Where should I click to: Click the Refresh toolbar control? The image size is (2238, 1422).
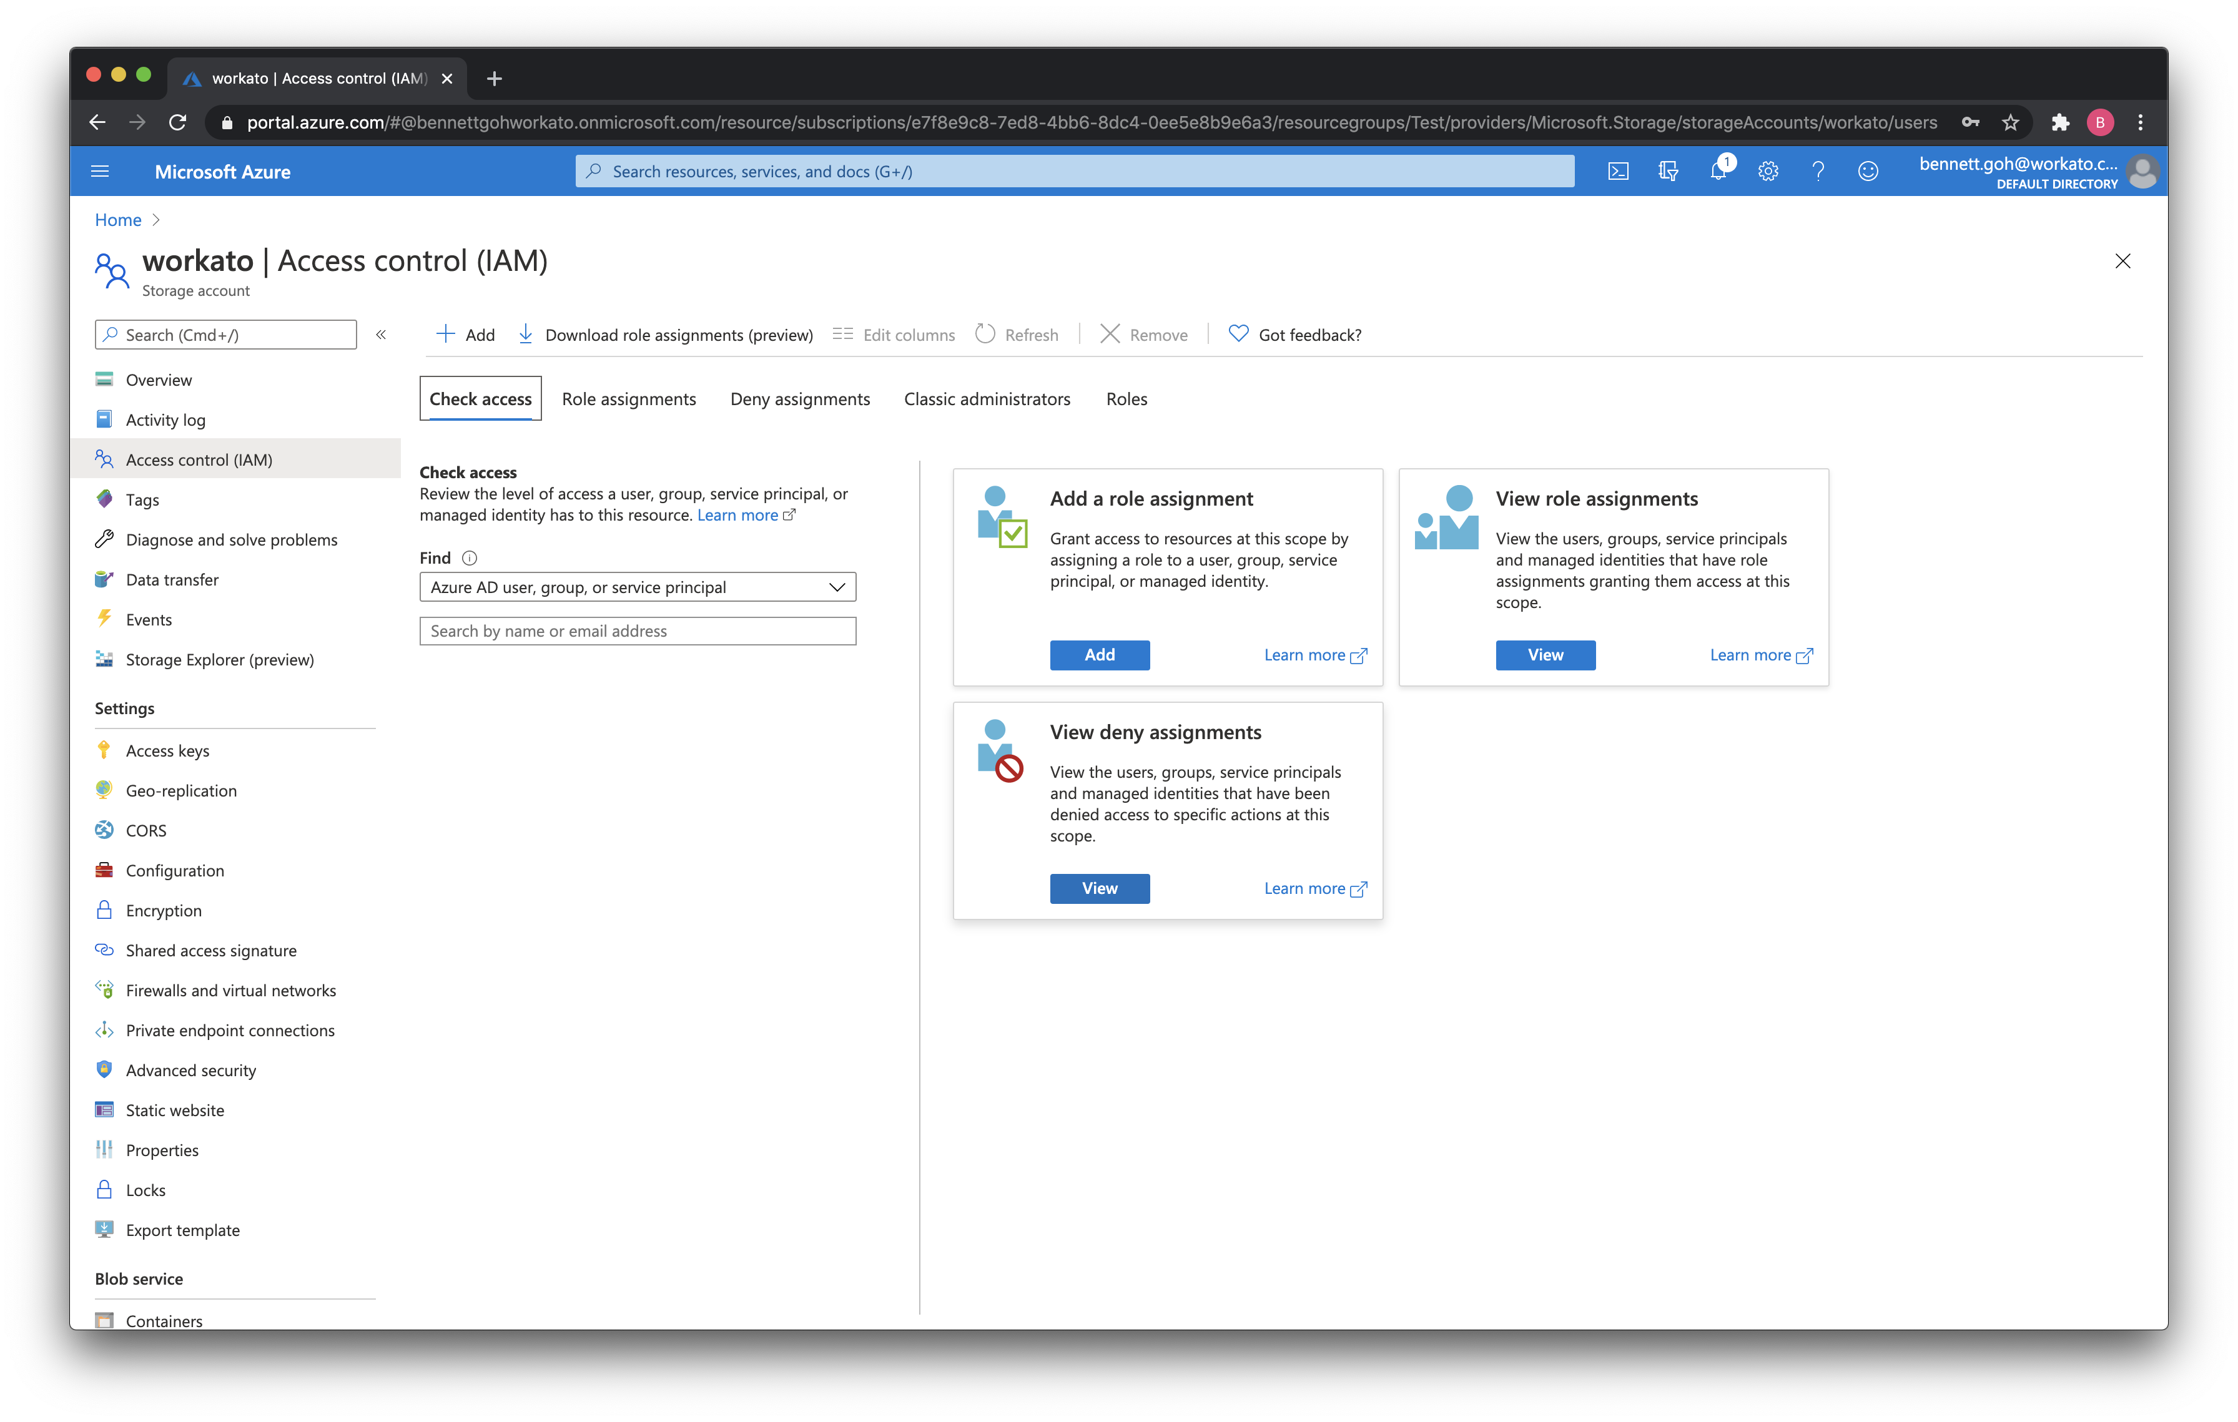(x=1020, y=335)
